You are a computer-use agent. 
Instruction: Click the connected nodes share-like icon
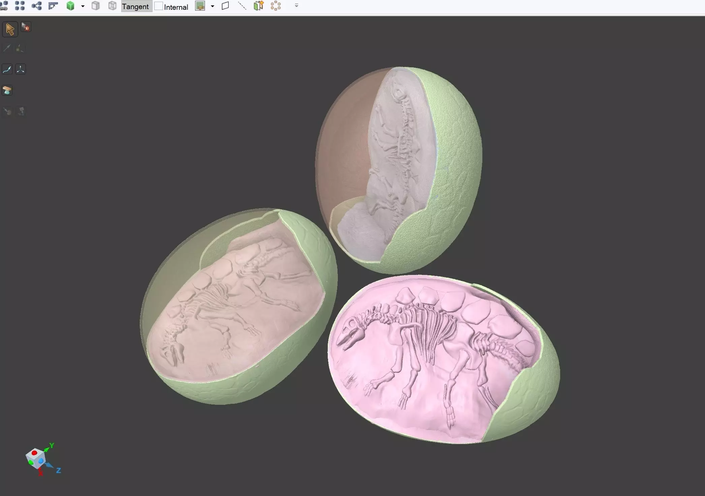pyautogui.click(x=37, y=6)
